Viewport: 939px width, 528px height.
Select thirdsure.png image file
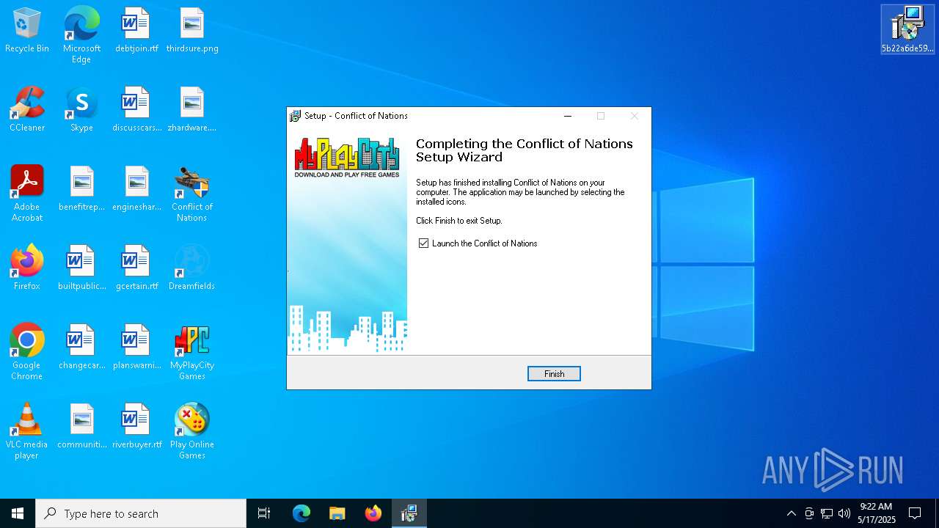click(192, 31)
